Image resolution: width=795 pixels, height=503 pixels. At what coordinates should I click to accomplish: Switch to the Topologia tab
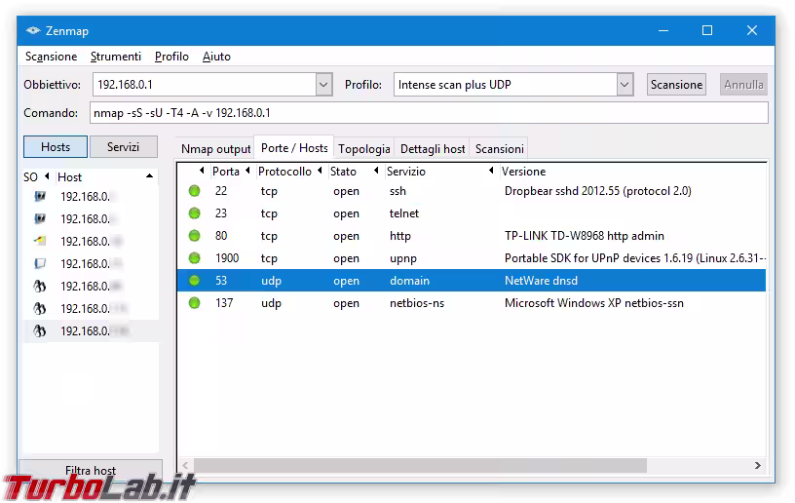coord(364,149)
